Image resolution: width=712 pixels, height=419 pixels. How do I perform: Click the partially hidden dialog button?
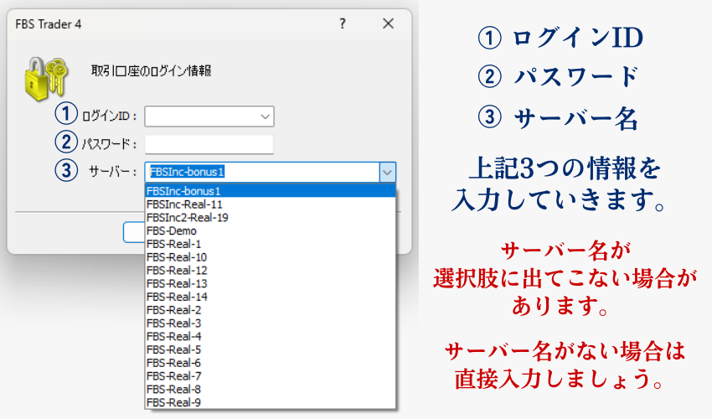(x=133, y=232)
